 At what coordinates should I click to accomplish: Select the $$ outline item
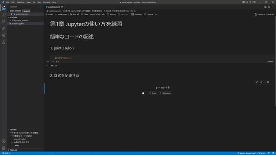[x=17, y=146]
